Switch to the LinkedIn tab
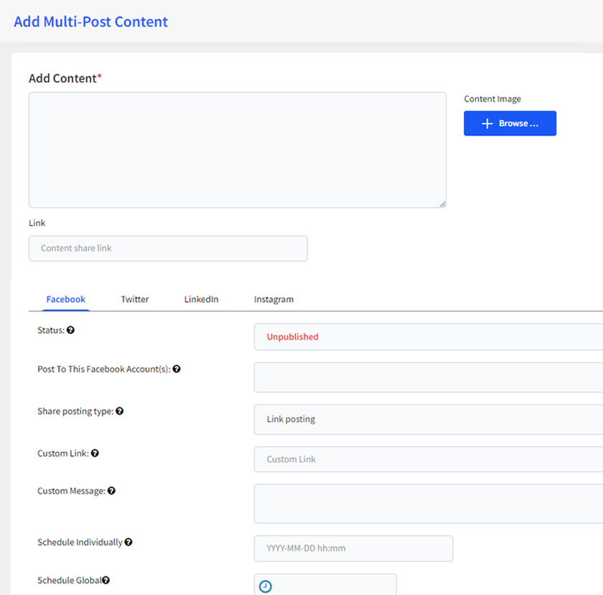603x595 pixels. [x=201, y=300]
